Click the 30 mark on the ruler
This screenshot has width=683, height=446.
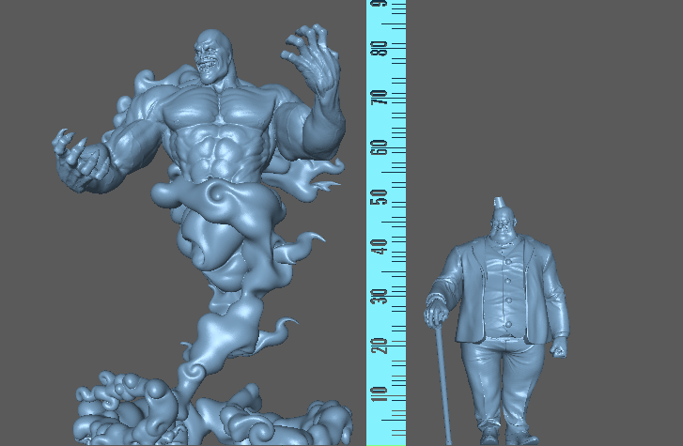[x=379, y=295]
